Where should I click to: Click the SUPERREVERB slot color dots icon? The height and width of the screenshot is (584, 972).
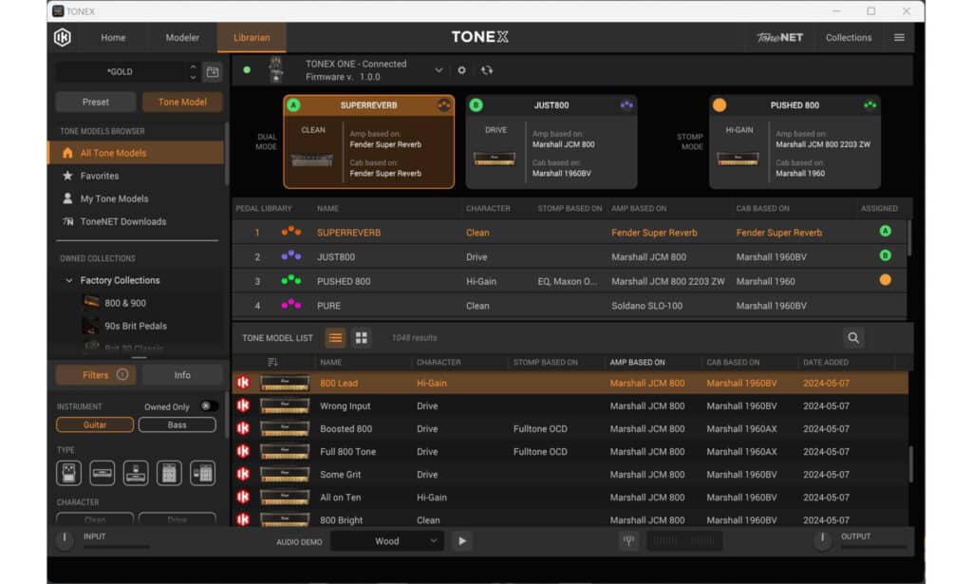coord(444,105)
